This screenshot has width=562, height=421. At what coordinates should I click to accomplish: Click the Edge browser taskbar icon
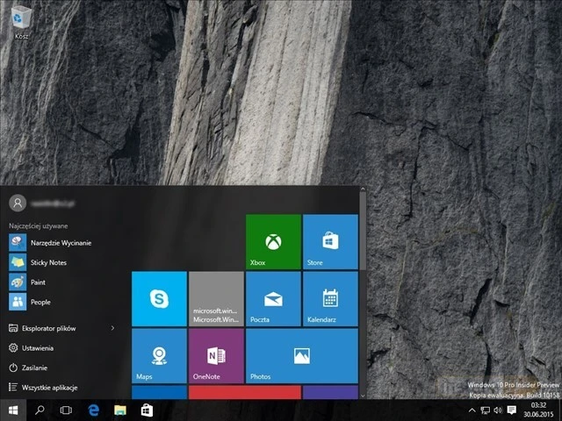coord(92,410)
